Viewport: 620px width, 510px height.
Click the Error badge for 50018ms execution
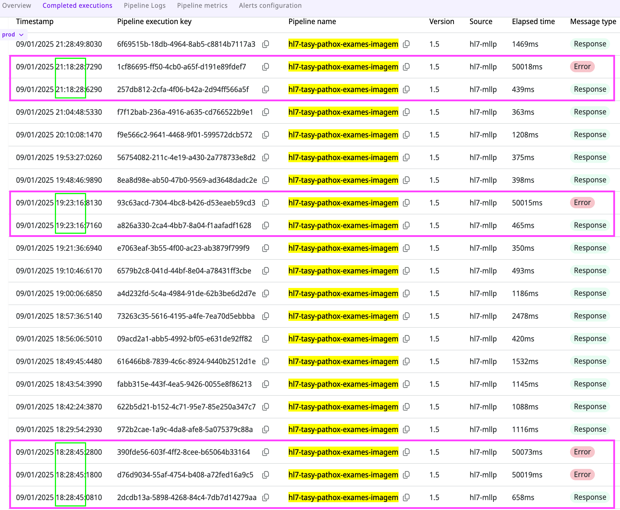pyautogui.click(x=582, y=67)
